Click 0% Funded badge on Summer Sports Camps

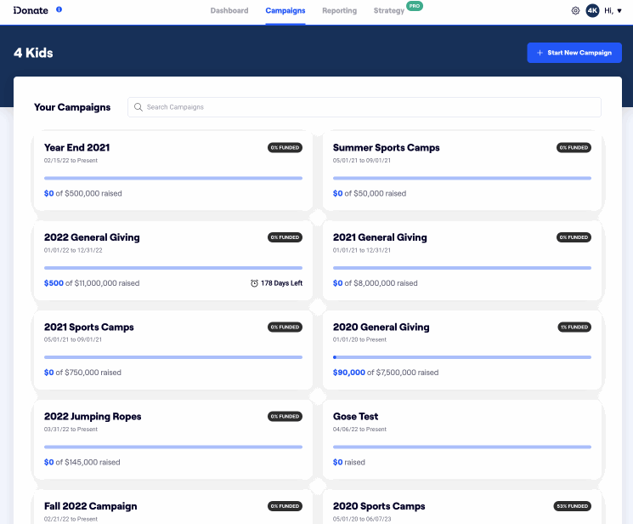(x=574, y=147)
